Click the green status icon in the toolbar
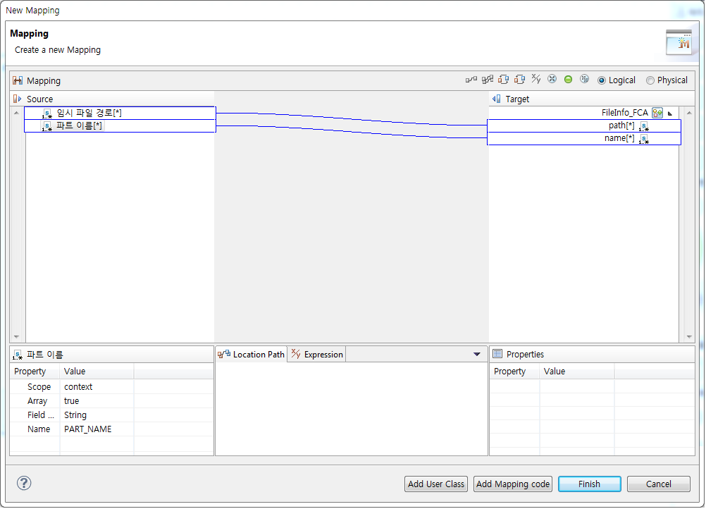This screenshot has height=509, width=706. point(568,79)
